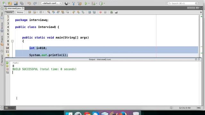The height and width of the screenshot is (115, 205).
Task: Click Re-run icon in Output panel
Action: point(7,63)
